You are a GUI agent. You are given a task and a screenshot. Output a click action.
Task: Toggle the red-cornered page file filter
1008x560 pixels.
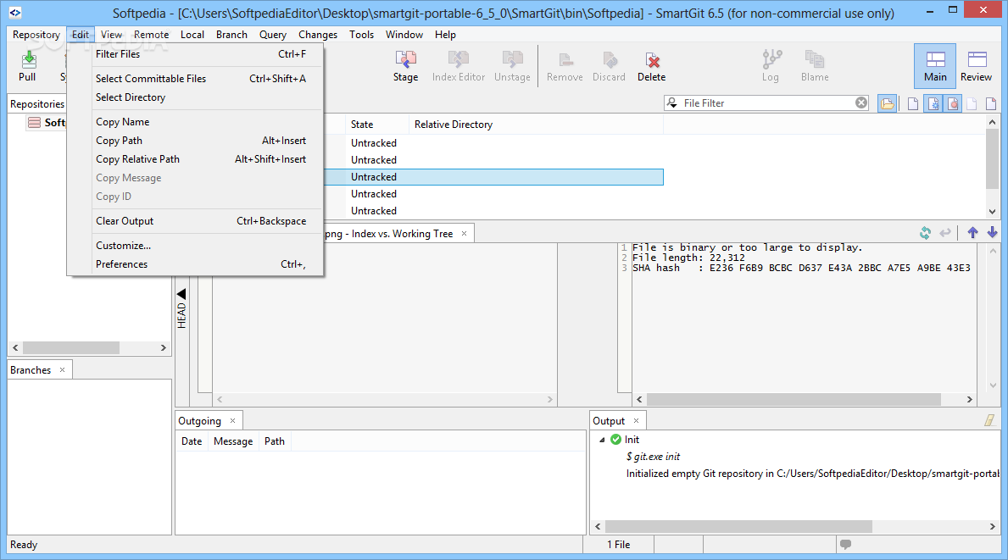pyautogui.click(x=991, y=103)
